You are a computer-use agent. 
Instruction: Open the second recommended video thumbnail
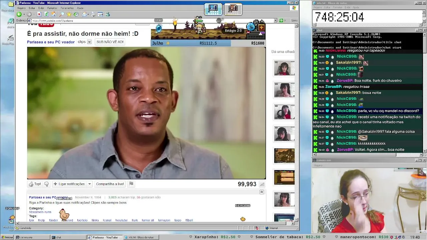coord(284,90)
